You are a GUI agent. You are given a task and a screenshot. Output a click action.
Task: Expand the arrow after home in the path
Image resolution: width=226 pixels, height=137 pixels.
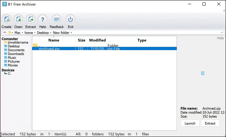(x=35, y=33)
